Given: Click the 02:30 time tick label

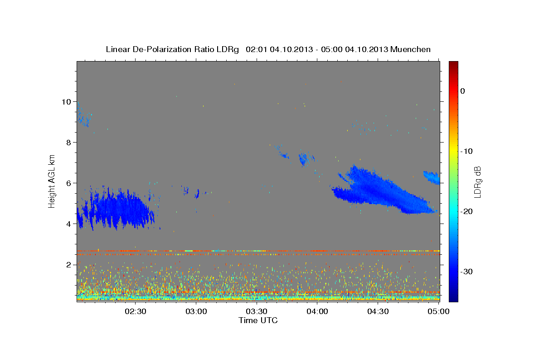Looking at the screenshot, I should tap(135, 311).
